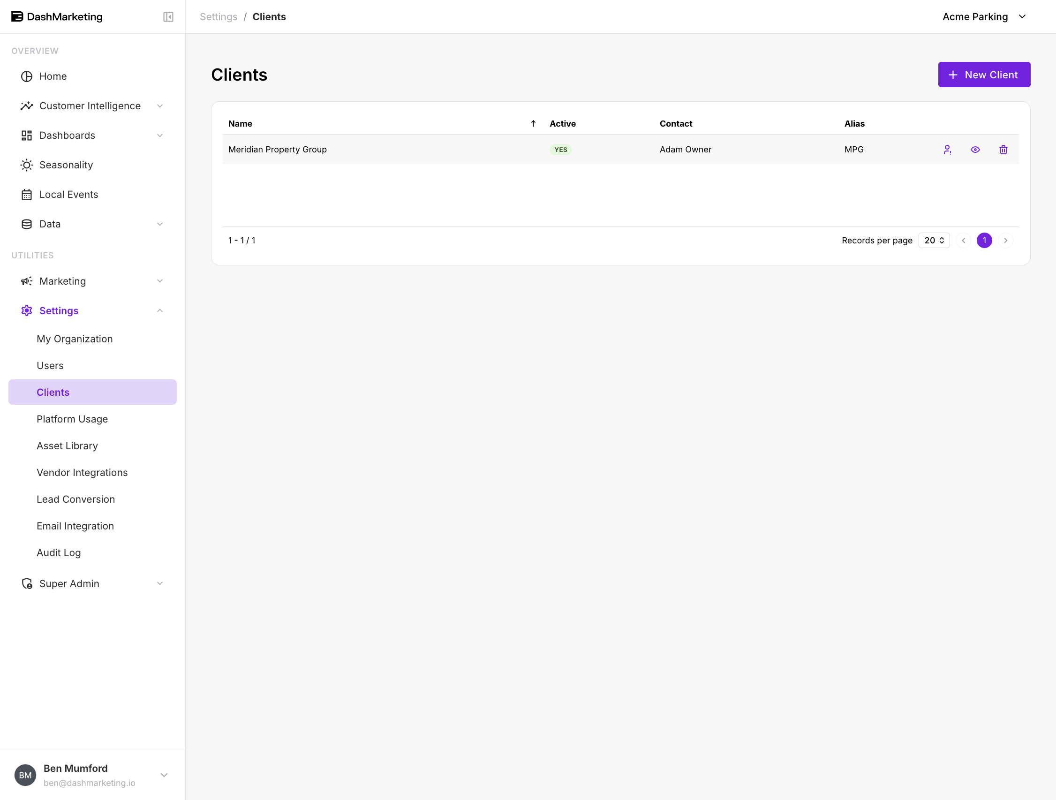The image size is (1056, 800).
Task: Click the Meridian Property Group name cell
Action: tap(278, 150)
